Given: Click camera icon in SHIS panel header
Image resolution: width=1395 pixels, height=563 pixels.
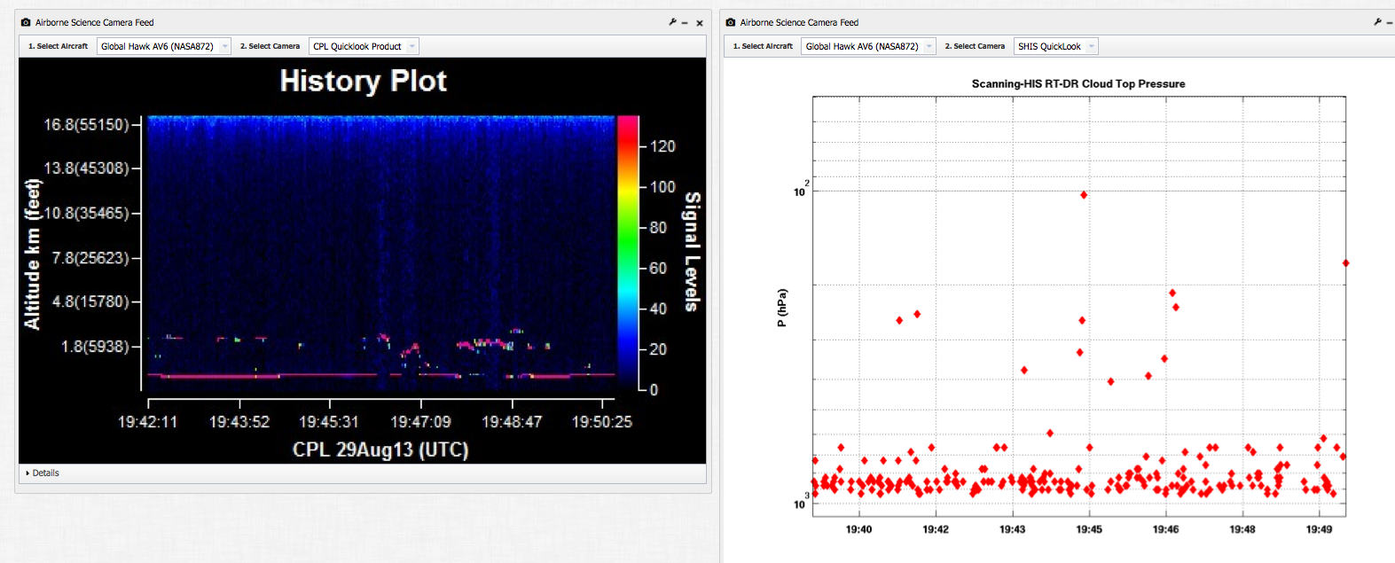Looking at the screenshot, I should click(731, 22).
